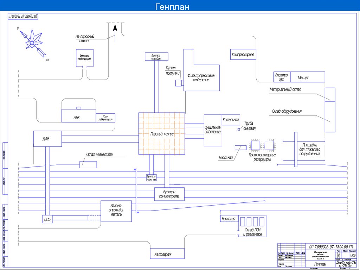Select the Бункера пром. пр. box
Screen dimensions: 360x270
(x=152, y=178)
